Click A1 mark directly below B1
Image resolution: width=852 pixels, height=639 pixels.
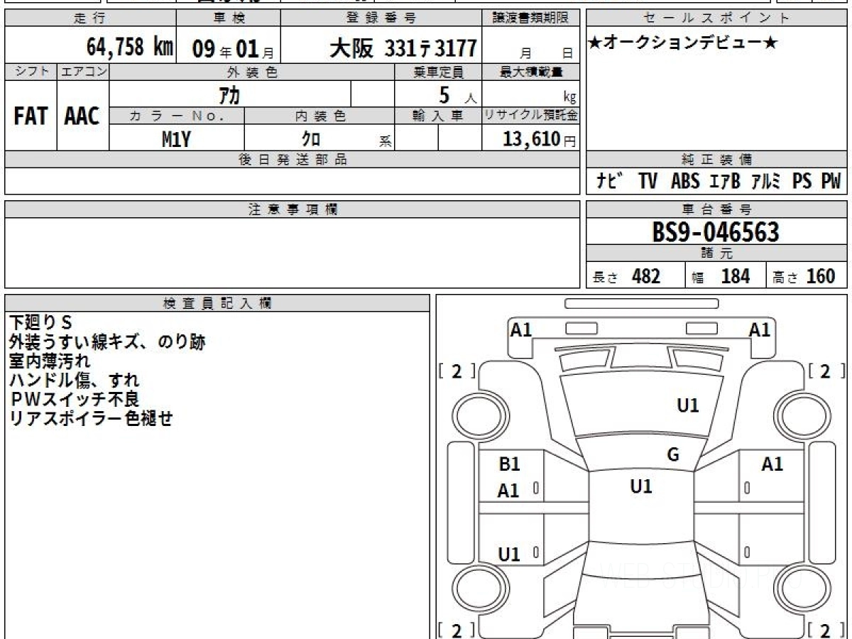point(508,490)
